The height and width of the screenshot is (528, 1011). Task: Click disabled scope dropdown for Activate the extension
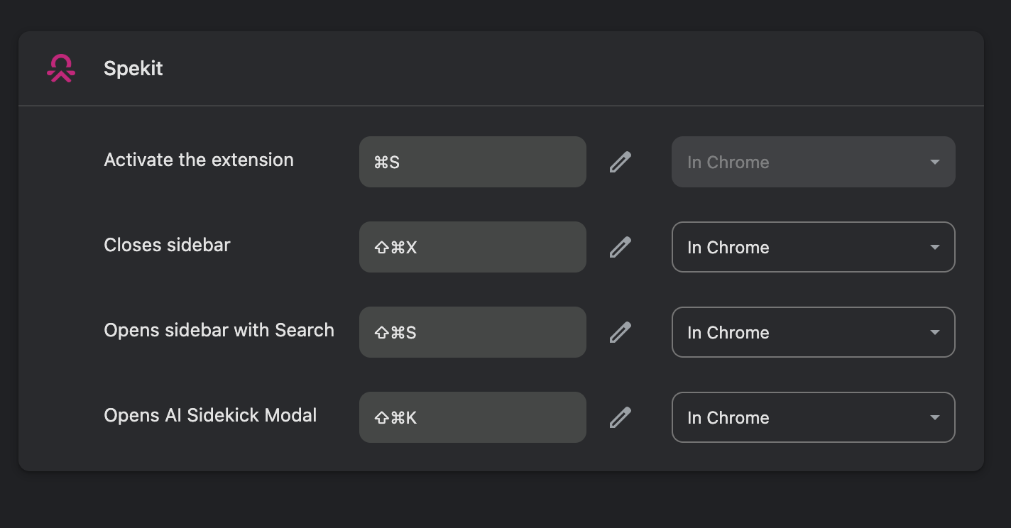click(x=814, y=162)
